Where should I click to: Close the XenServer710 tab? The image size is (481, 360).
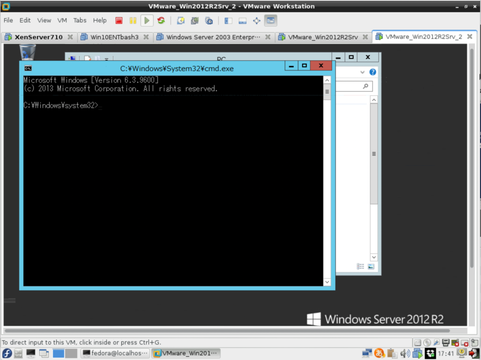click(70, 37)
